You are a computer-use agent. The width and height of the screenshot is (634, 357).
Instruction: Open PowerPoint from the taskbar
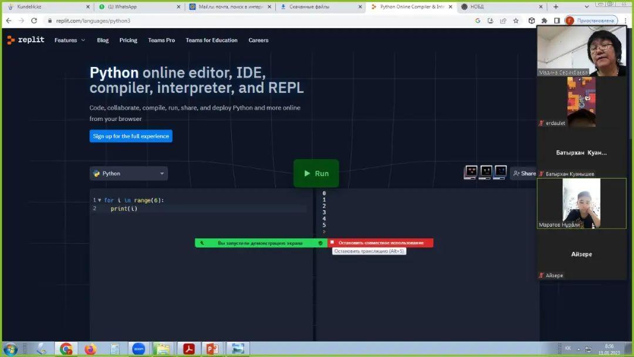click(213, 349)
